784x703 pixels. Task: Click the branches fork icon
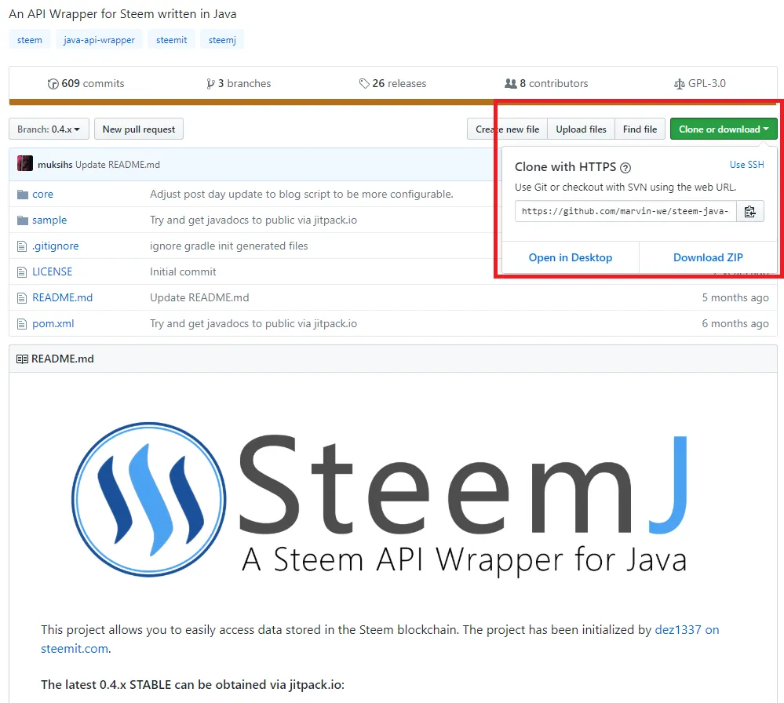[x=210, y=83]
